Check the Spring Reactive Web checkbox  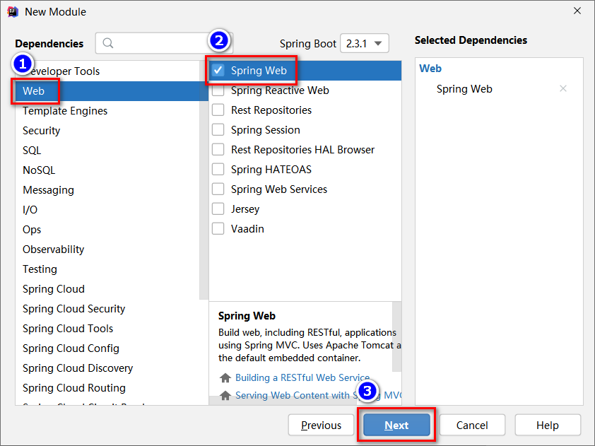pos(218,90)
